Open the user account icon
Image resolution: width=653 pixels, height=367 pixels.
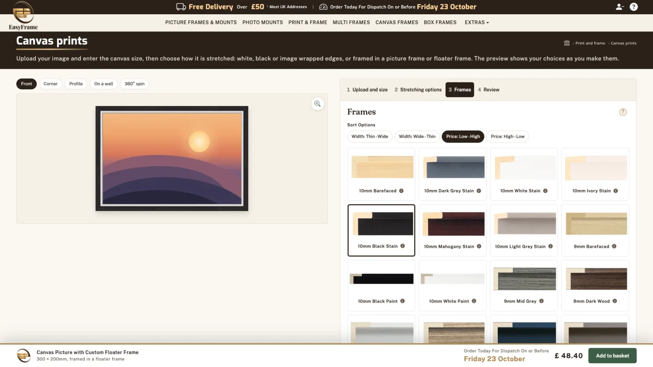620,7
